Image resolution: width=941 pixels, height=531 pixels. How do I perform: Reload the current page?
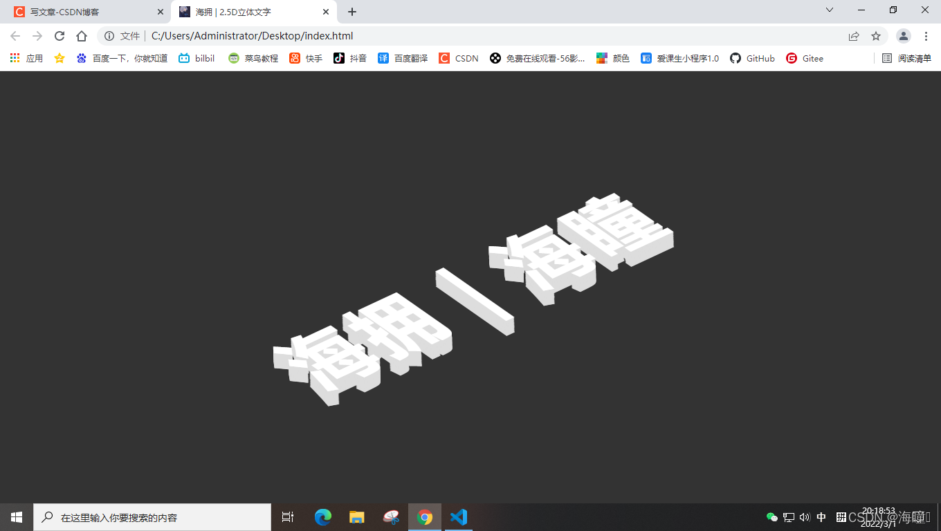[60, 36]
